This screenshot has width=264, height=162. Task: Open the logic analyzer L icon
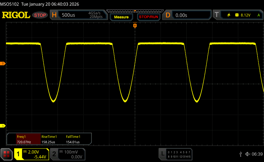(162, 154)
